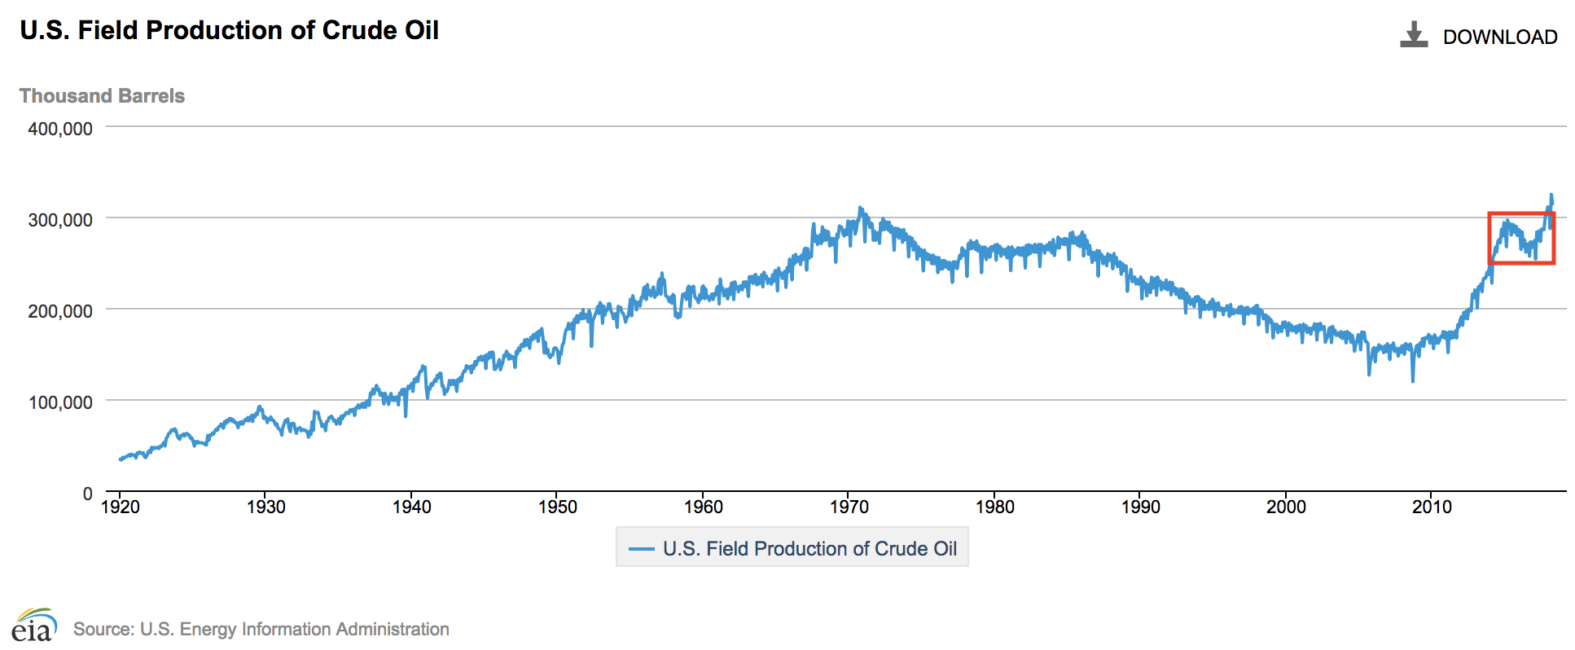The width and height of the screenshot is (1575, 650).
Task: Click the 1940 year tick label
Action: coord(411,507)
